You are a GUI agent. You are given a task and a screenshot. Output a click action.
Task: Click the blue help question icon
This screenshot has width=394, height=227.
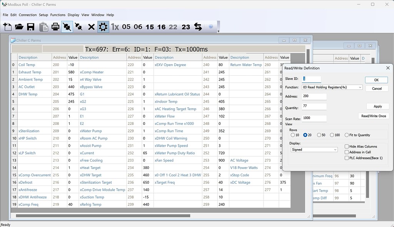[x=211, y=27]
